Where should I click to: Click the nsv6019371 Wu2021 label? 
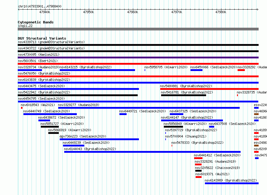coord(212,174)
